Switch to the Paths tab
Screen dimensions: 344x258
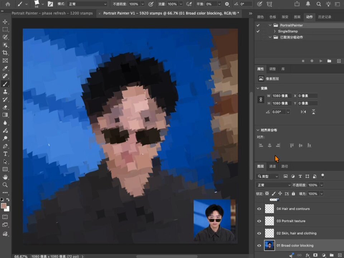point(285,166)
